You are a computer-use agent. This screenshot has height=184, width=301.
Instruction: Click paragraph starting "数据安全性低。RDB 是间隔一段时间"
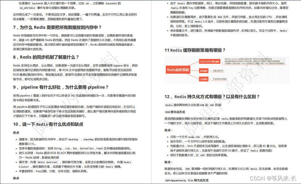point(226,171)
